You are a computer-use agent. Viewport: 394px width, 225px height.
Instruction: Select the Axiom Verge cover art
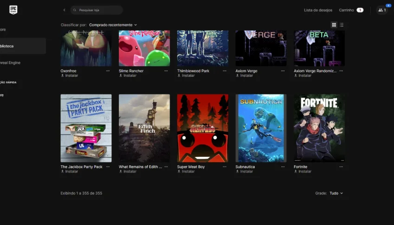pos(261,48)
